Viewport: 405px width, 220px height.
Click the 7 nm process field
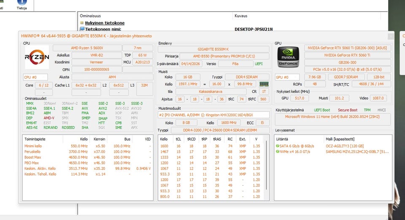138,48
